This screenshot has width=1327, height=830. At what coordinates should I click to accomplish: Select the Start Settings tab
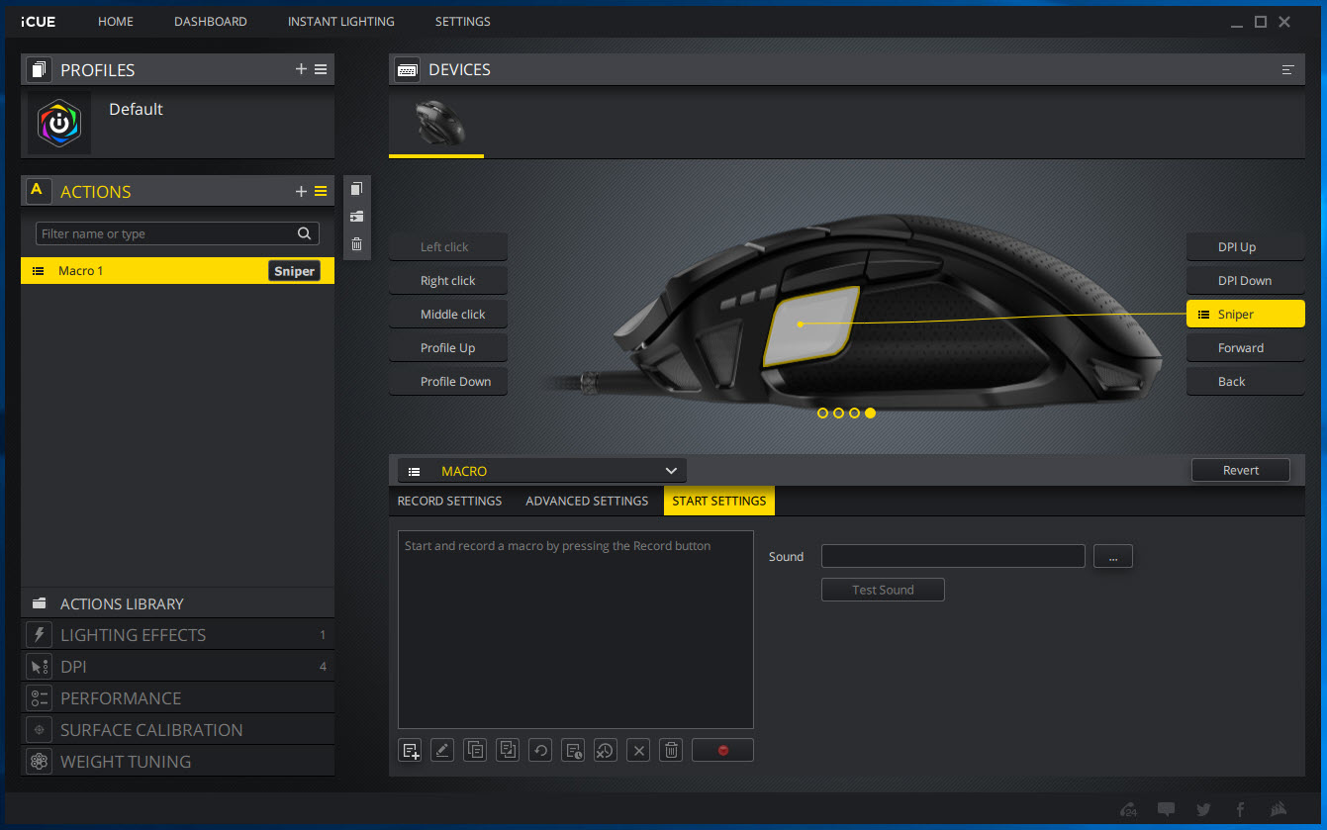719,501
